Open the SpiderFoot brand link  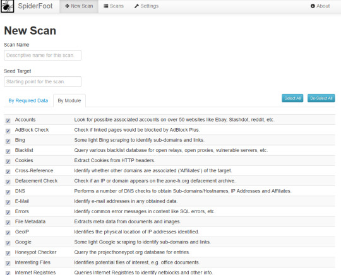[35, 6]
